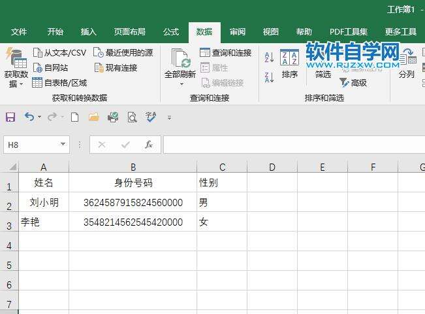
Task: Open the PDF工具集 tab
Action: 349,32
